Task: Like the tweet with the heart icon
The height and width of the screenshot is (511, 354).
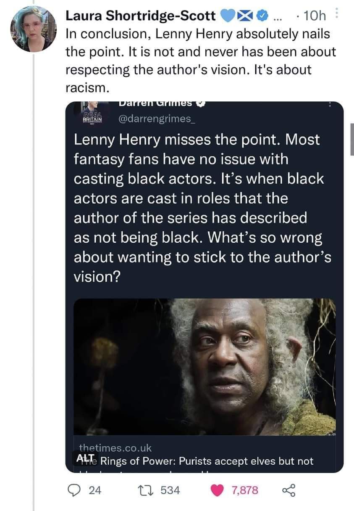Action: coord(217,490)
